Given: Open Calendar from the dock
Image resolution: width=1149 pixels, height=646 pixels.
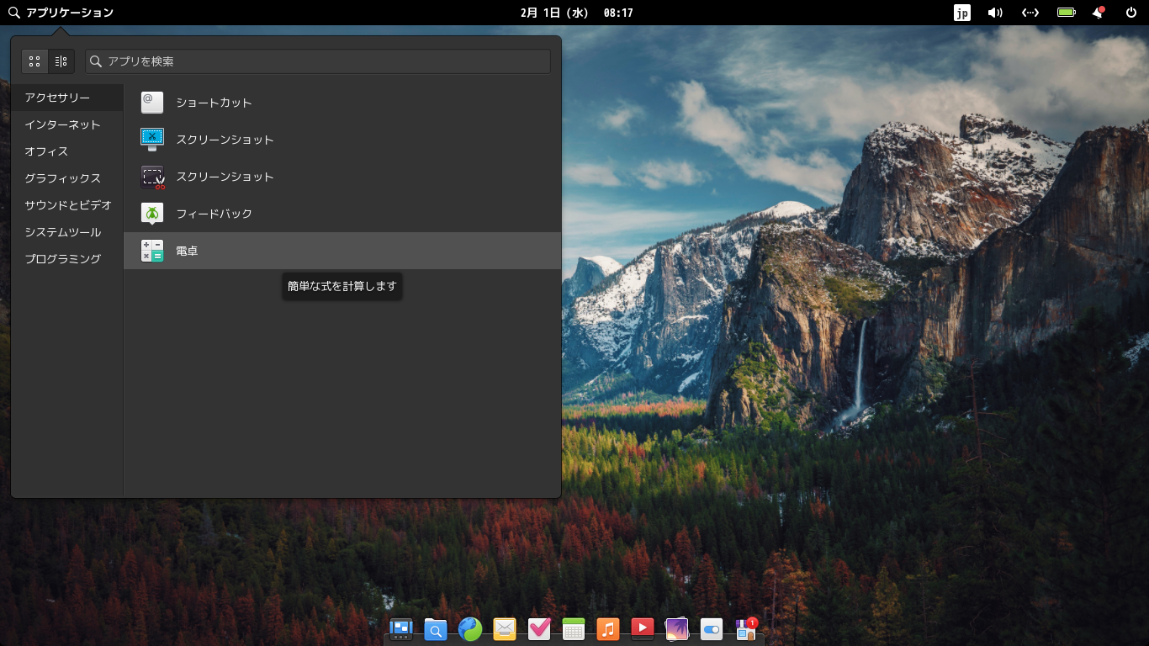Looking at the screenshot, I should (x=574, y=628).
